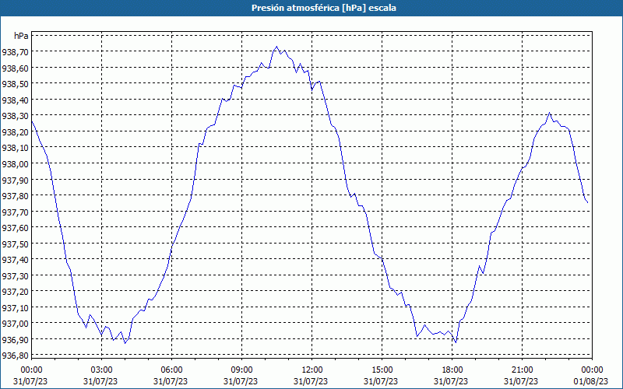Click the 937,70 y-axis label

coord(15,212)
